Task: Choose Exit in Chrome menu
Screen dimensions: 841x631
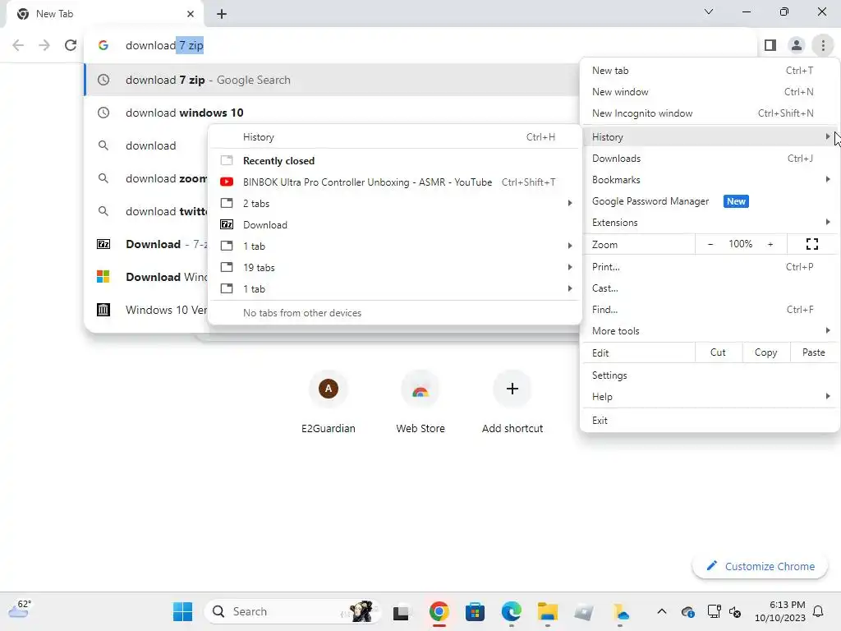Action: [x=710, y=420]
